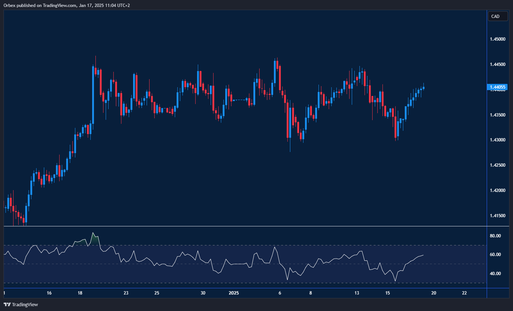
Task: Select the 1.45000 price axis label
Action: tap(497, 39)
